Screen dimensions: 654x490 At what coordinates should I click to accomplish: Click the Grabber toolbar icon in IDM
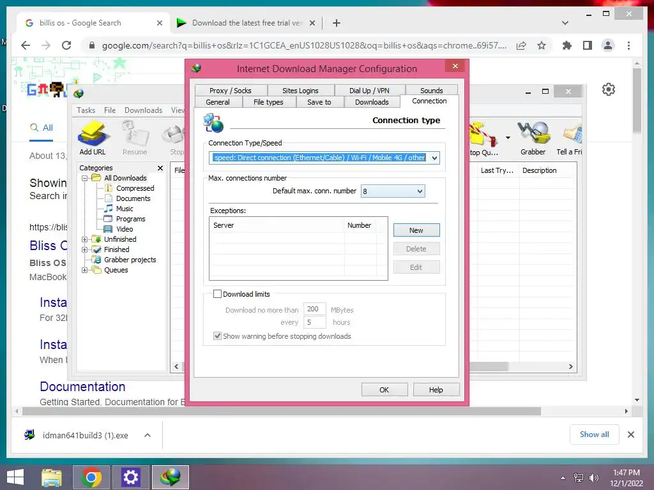click(533, 138)
